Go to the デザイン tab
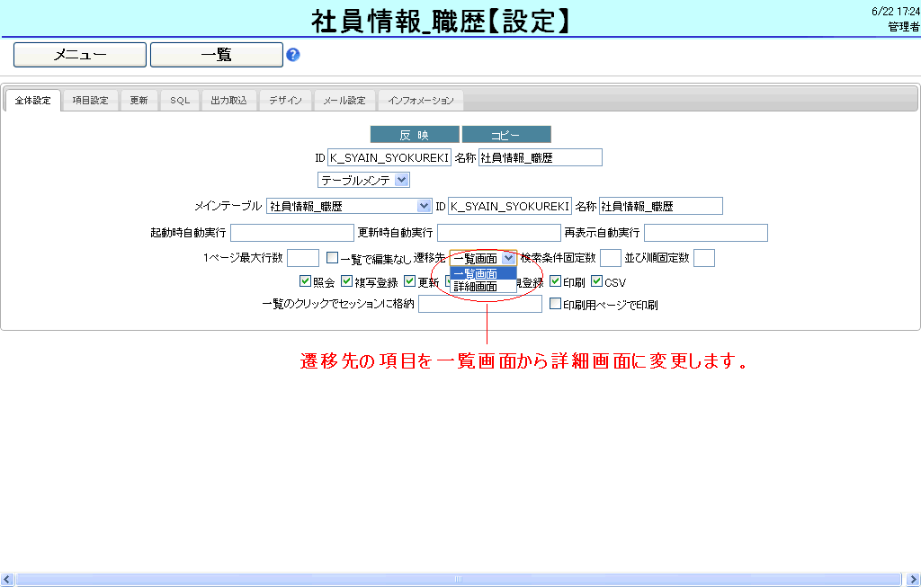This screenshot has width=921, height=587. pos(285,101)
